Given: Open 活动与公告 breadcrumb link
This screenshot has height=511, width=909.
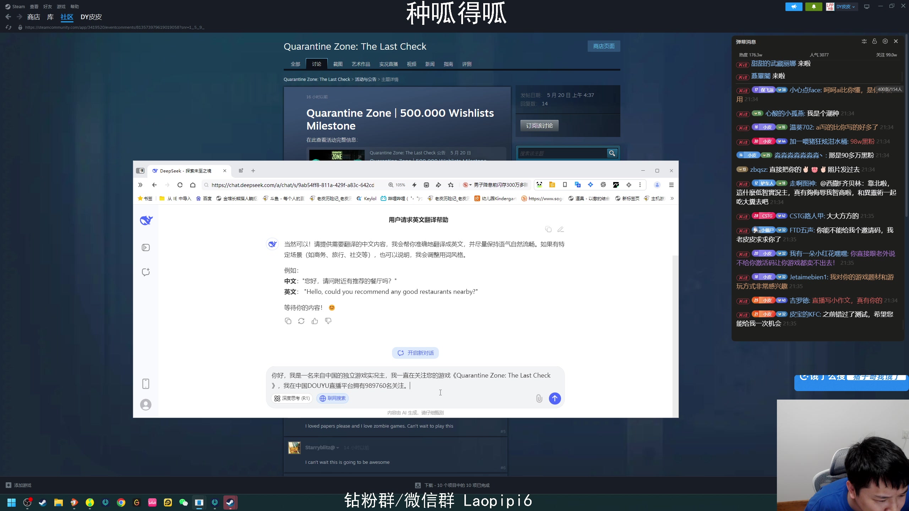Looking at the screenshot, I should point(365,79).
